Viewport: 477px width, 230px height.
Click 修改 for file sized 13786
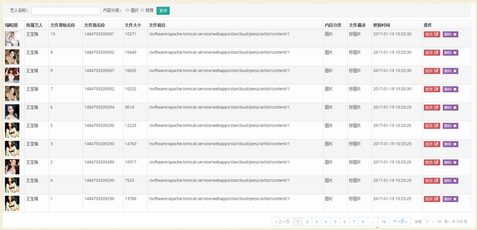432,199
